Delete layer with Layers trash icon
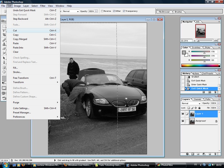 click(215, 154)
